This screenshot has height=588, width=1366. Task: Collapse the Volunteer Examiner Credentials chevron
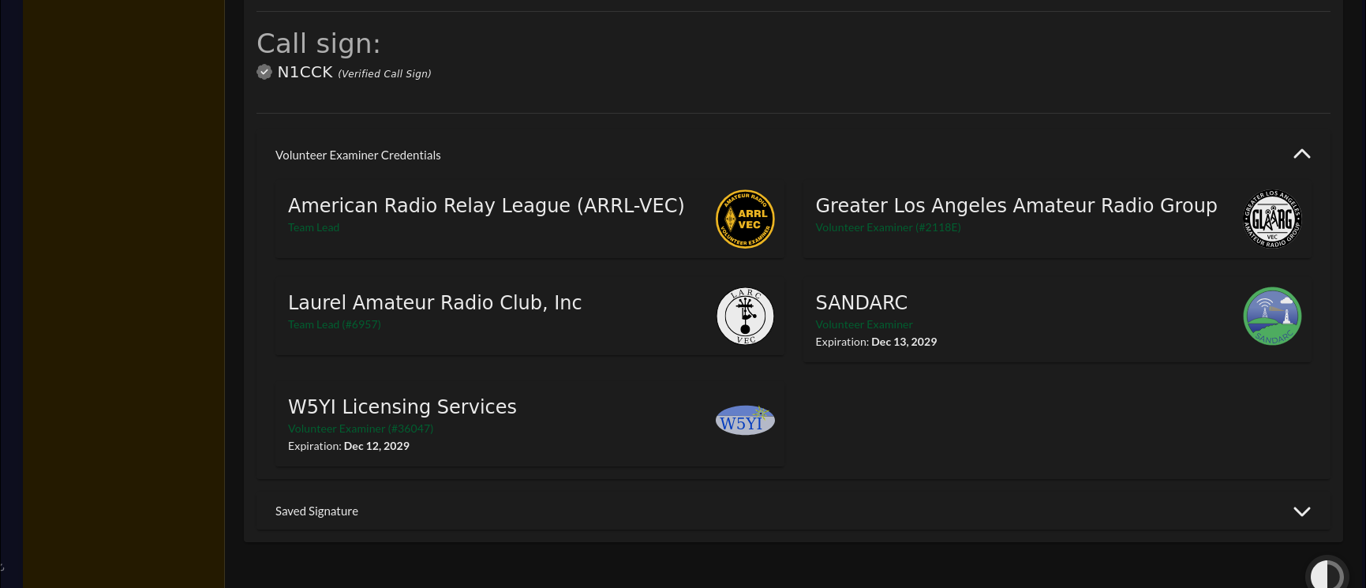(x=1302, y=154)
